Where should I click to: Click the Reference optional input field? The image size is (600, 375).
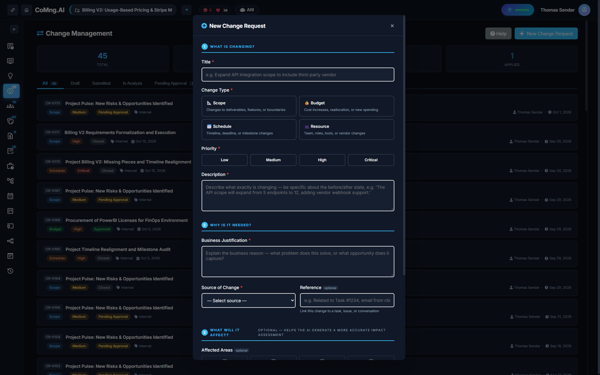pyautogui.click(x=347, y=300)
